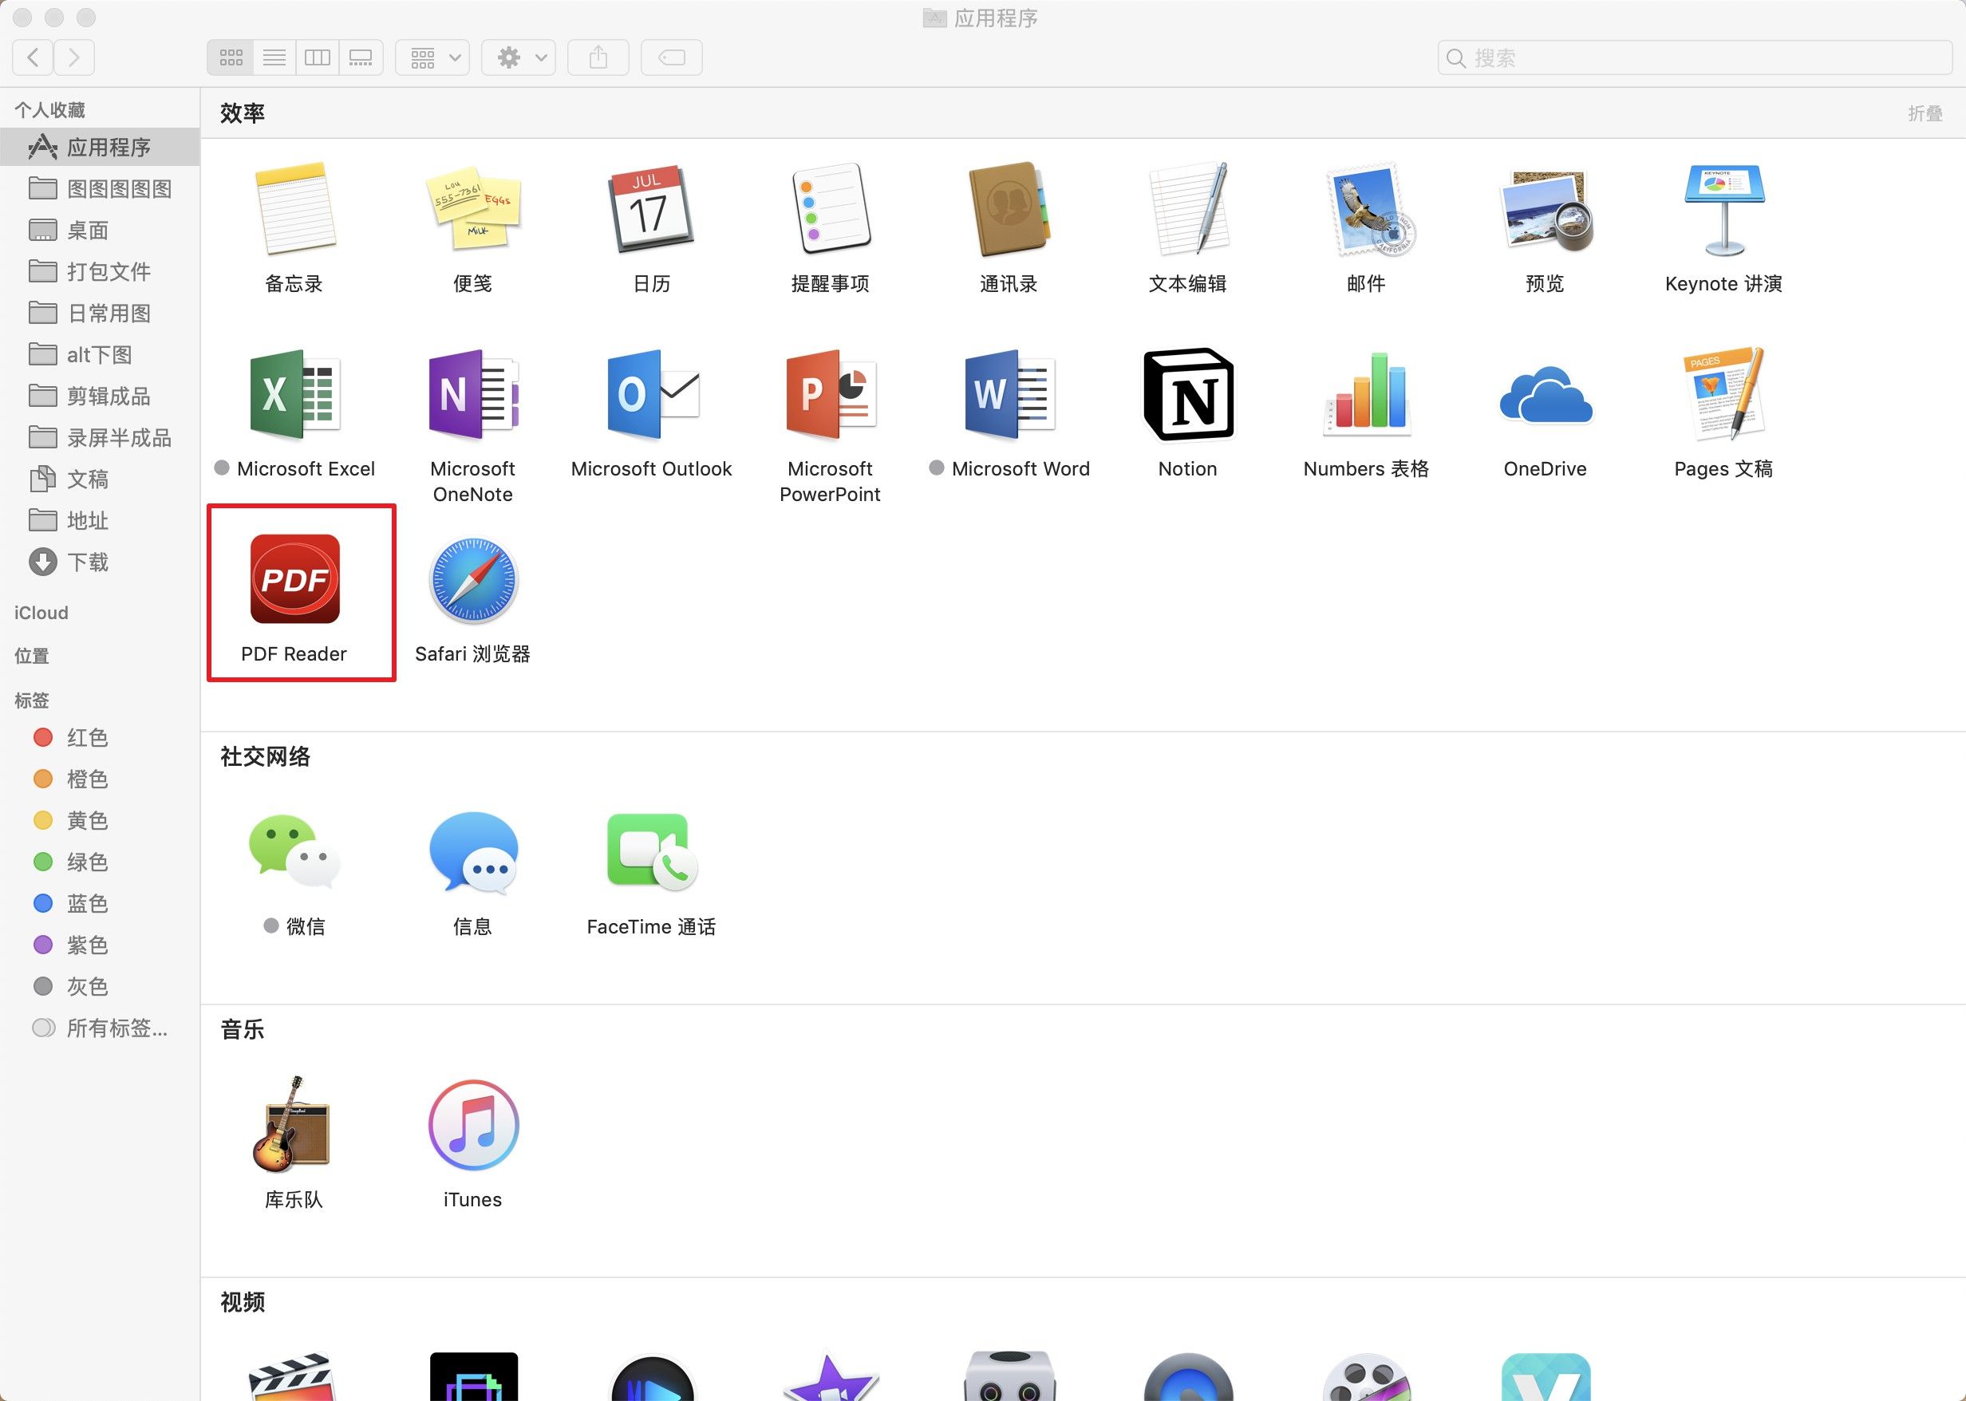This screenshot has height=1401, width=1966.
Task: Open 桌面 Desktop in the sidebar
Action: 100,231
